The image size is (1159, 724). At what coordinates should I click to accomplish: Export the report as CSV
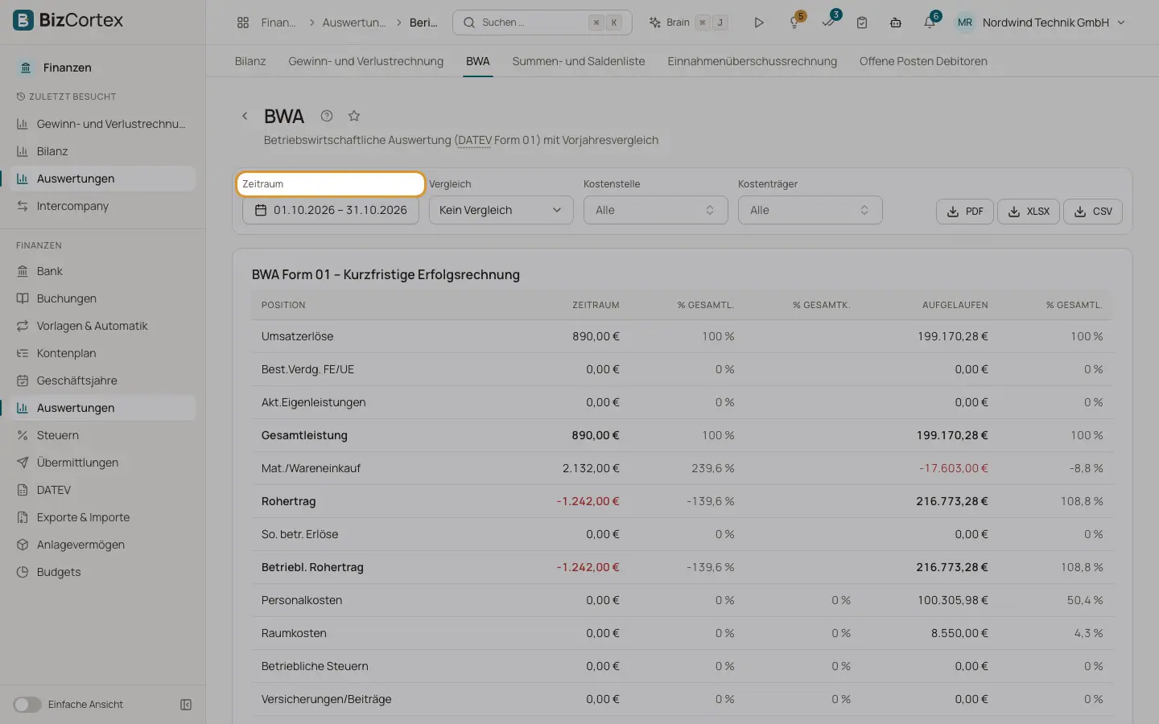1093,212
